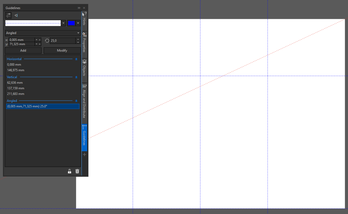Increase the rotation angle with the up arrow
Screen dimensions: 348x214
point(78,39)
